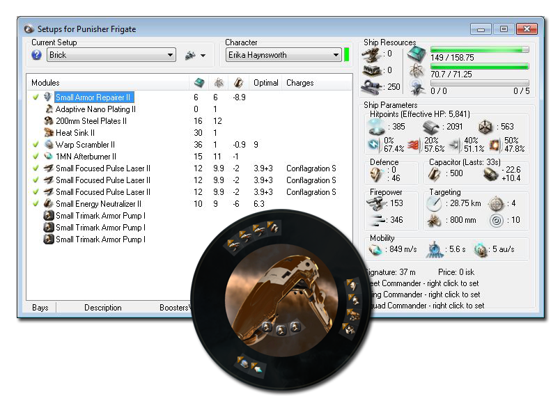The height and width of the screenshot is (401, 560).
Task: Click the 200mm Steel Plates II icon
Action: pos(49,120)
